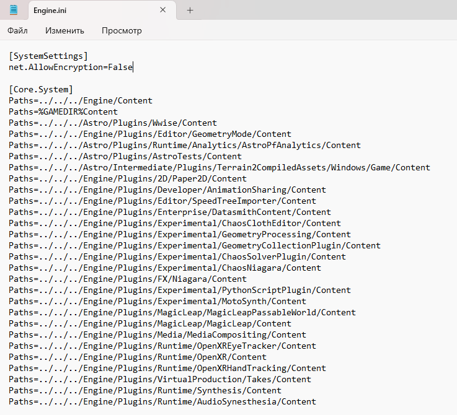Click the GeometryCollectionPlugin/Content path line

tap(195, 245)
